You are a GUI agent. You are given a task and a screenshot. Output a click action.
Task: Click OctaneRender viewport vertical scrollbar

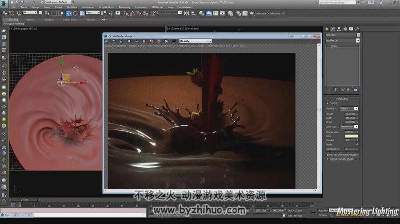click(x=319, y=116)
